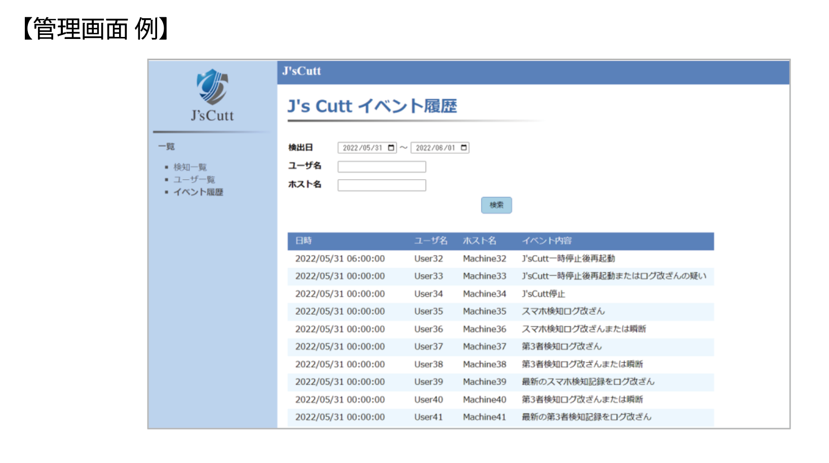The image size is (829, 463).
Task: Click the 検索 button
Action: tap(497, 205)
